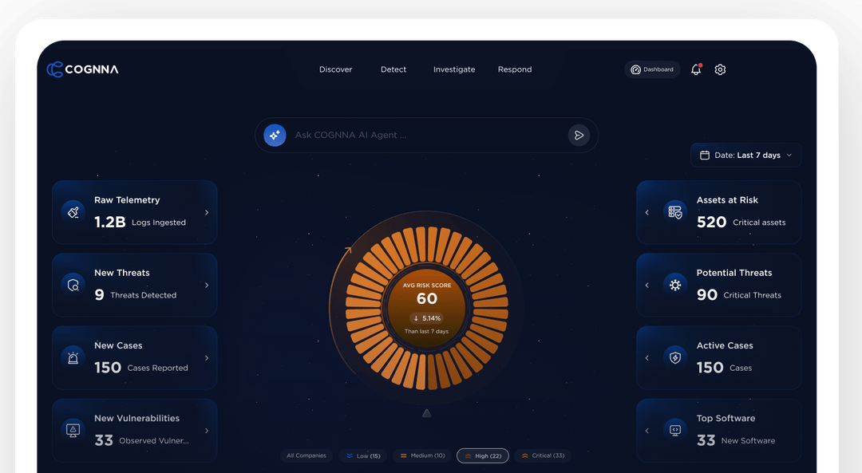Click the New Cases alarm icon
The width and height of the screenshot is (862, 473).
coord(73,357)
